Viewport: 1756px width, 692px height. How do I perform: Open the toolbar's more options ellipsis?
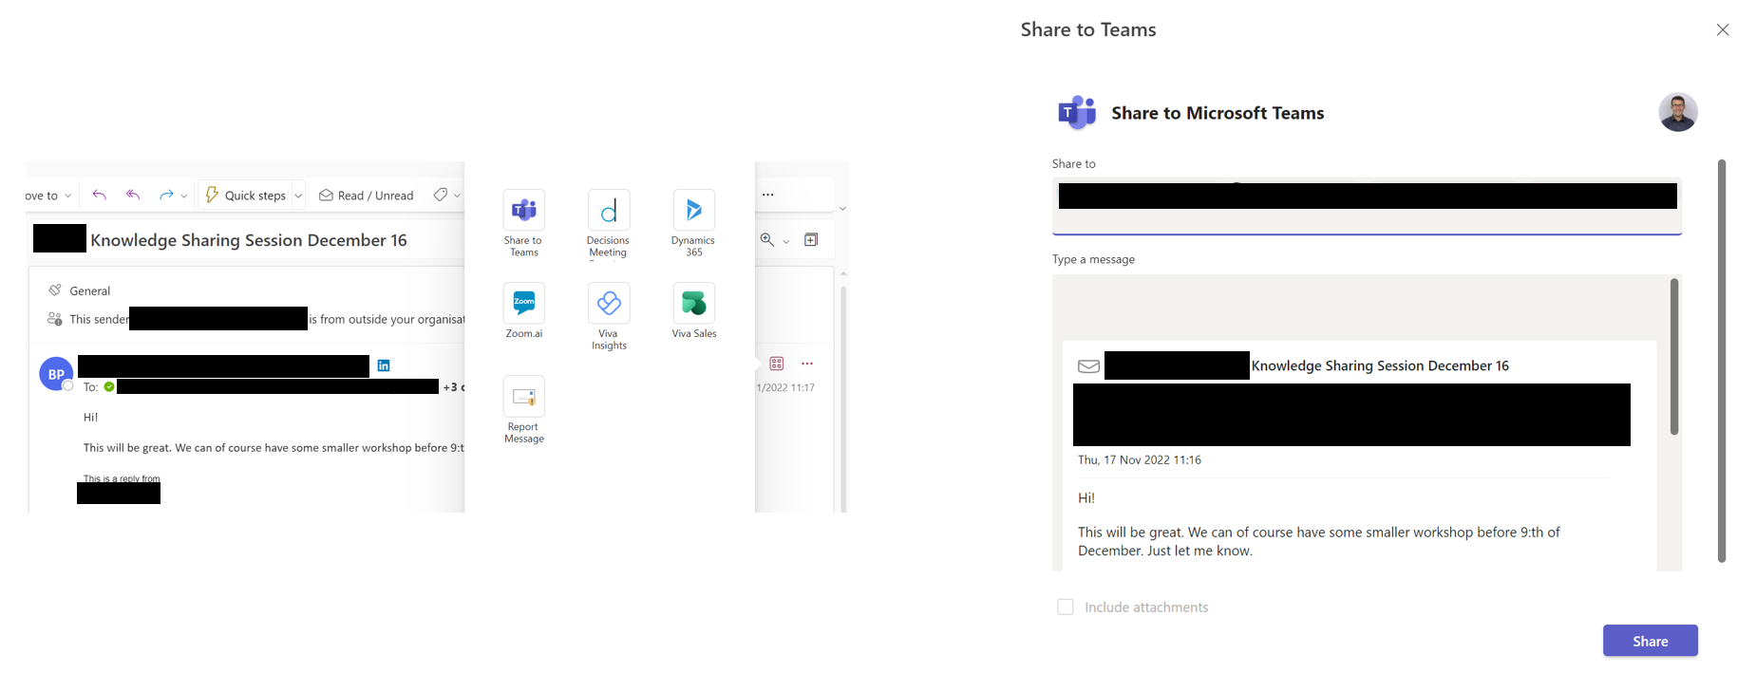coord(767,195)
